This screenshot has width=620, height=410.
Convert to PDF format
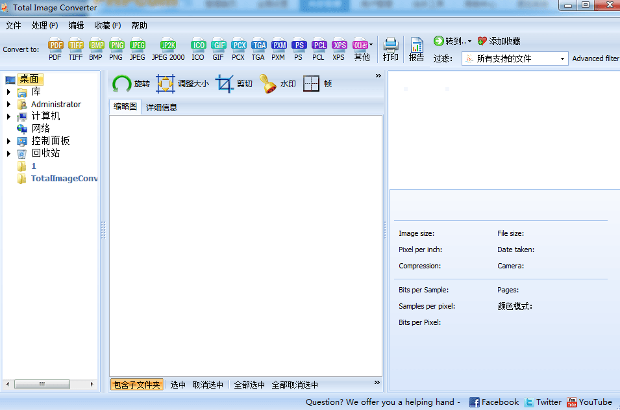55,49
